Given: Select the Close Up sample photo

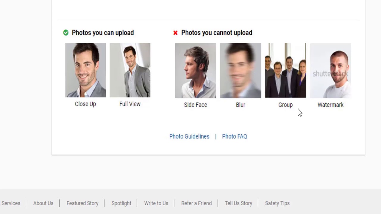Looking at the screenshot, I should coord(85,70).
